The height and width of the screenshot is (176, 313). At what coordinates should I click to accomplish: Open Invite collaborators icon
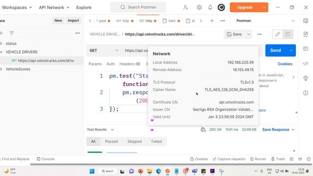tap(186, 7)
